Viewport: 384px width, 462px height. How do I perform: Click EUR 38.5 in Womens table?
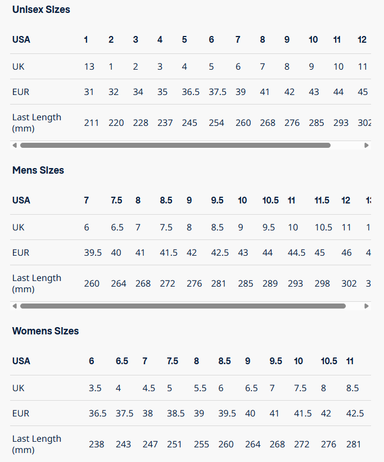[175, 413]
